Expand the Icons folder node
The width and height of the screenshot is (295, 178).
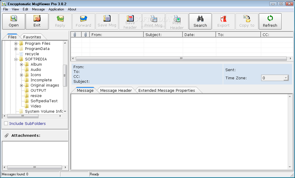tap(22, 75)
